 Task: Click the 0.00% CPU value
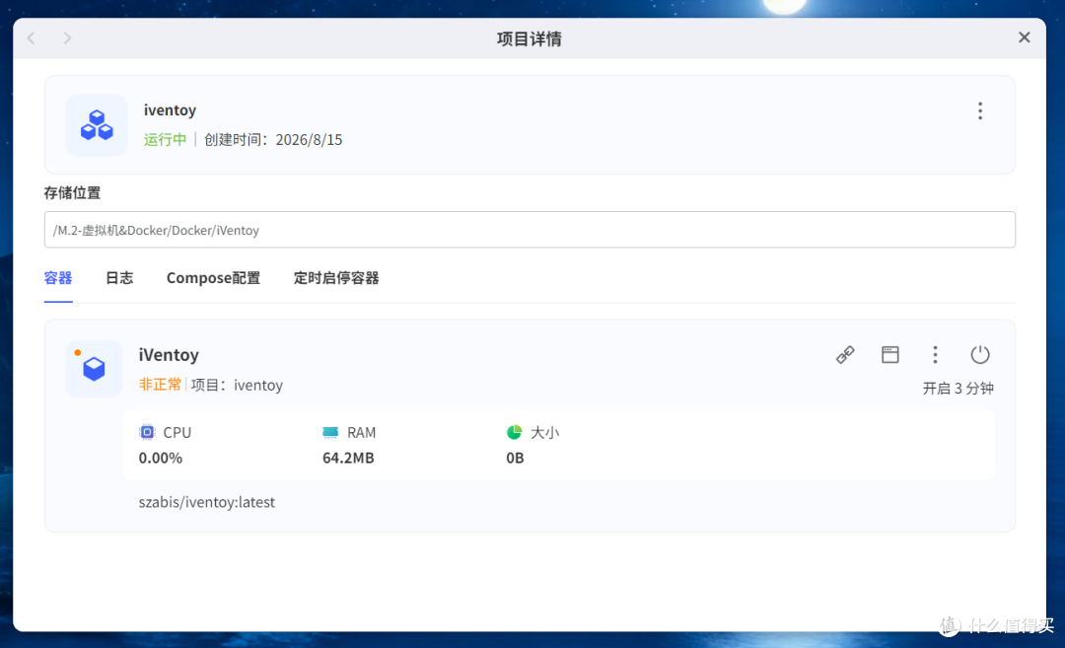pos(161,458)
